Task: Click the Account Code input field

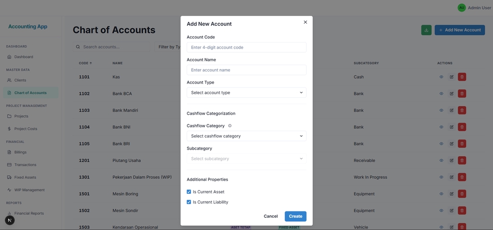Action: click(246, 47)
